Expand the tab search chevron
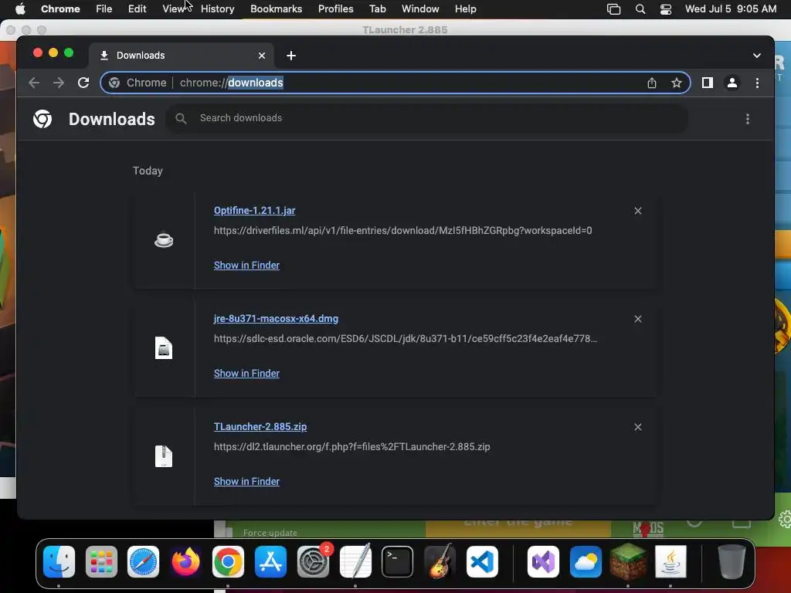 (x=757, y=56)
